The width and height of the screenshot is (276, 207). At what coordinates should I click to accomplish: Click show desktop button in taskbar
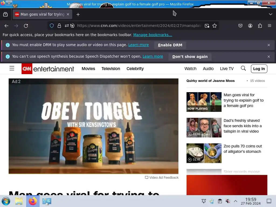pyautogui.click(x=269, y=201)
